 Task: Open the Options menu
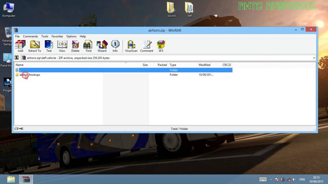pyautogui.click(x=71, y=36)
